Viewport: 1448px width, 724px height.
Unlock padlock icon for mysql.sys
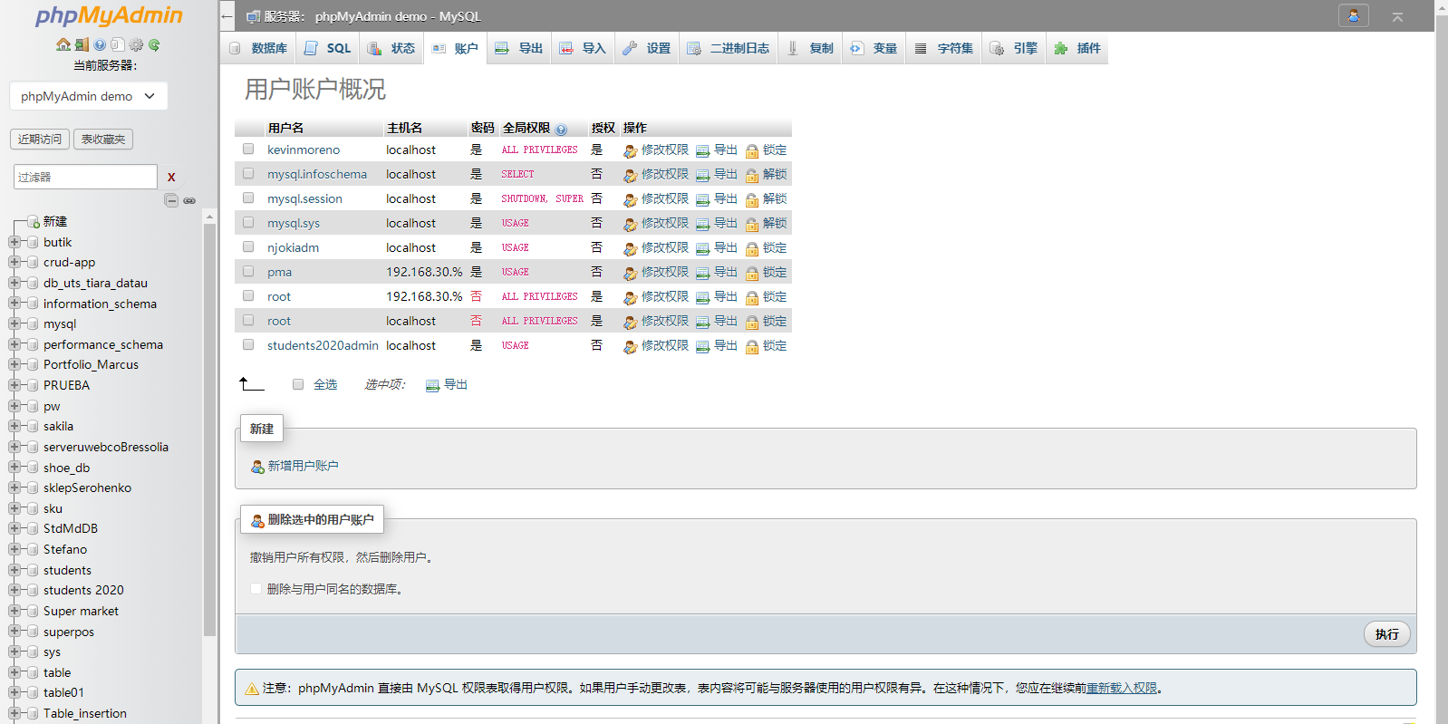click(x=752, y=224)
